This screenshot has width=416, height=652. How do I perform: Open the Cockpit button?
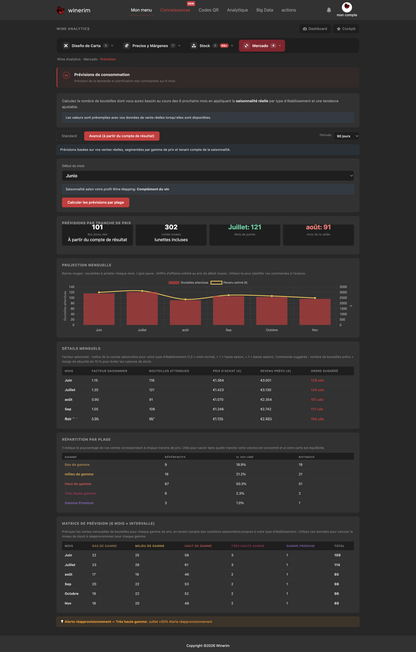coord(346,29)
